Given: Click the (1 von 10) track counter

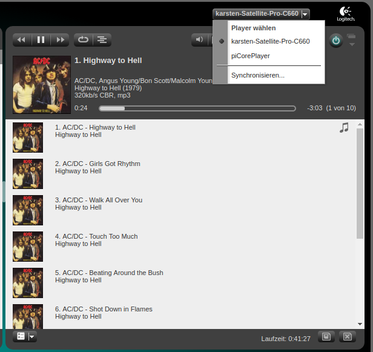Looking at the screenshot, I should tap(341, 108).
